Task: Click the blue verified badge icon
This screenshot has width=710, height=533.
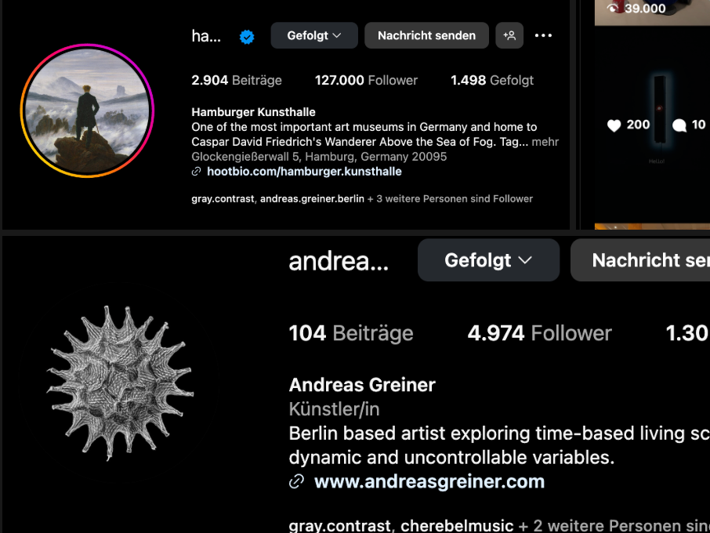Action: click(247, 37)
